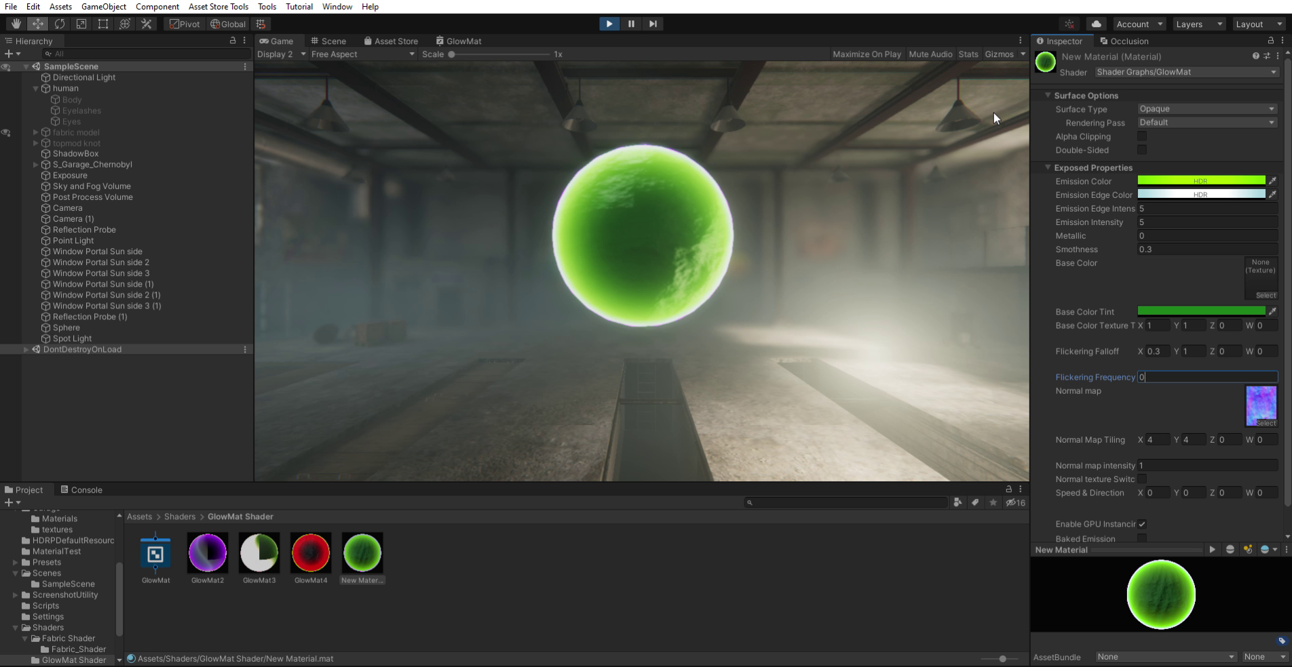Viewport: 1292px width, 667px height.
Task: Select the Move tool
Action: point(37,24)
